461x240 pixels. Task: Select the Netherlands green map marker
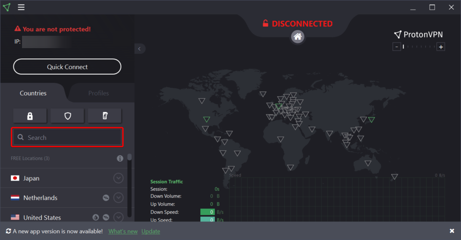coord(279,106)
